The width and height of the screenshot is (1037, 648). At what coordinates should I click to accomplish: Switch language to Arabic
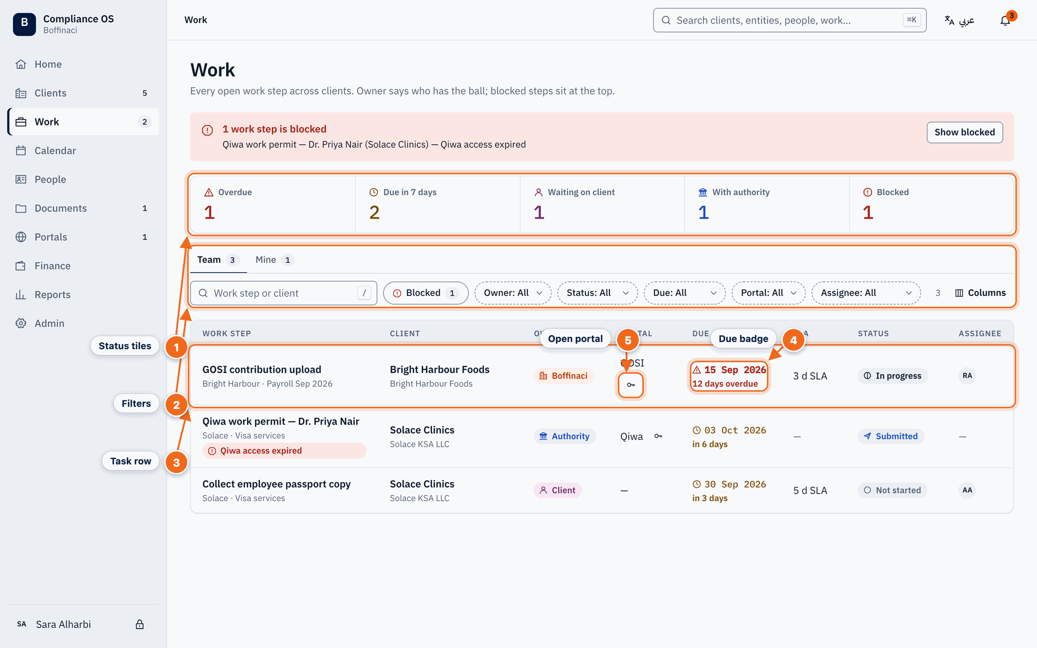(959, 20)
